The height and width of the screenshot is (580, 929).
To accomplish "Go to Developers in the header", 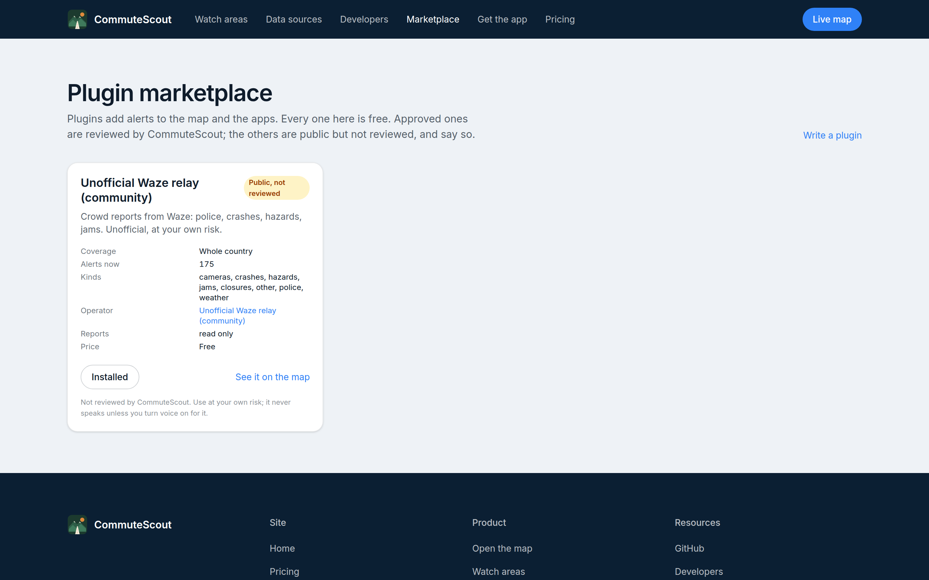I will coord(364,19).
